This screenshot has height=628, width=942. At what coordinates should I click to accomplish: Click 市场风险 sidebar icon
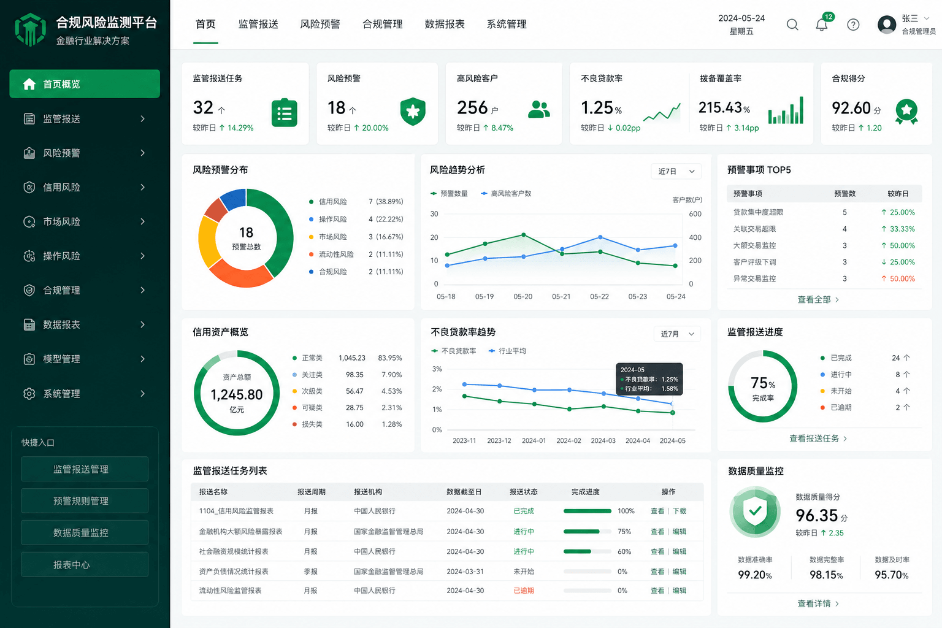tap(29, 221)
